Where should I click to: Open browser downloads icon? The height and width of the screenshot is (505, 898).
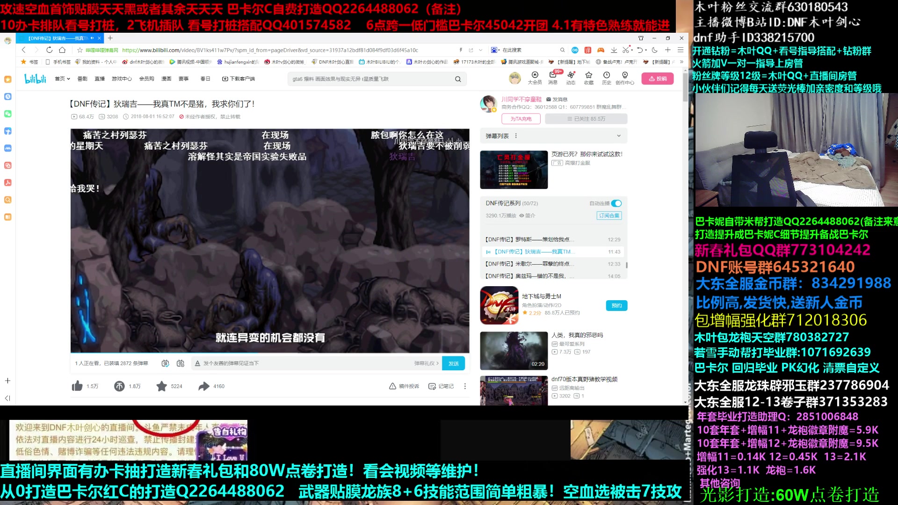point(614,50)
